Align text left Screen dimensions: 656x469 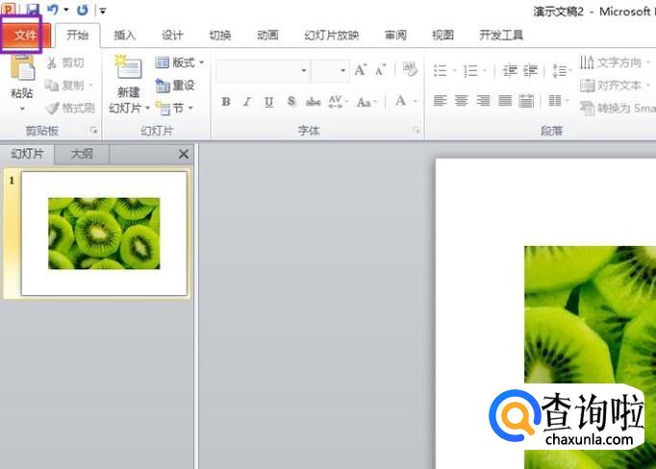[x=440, y=101]
